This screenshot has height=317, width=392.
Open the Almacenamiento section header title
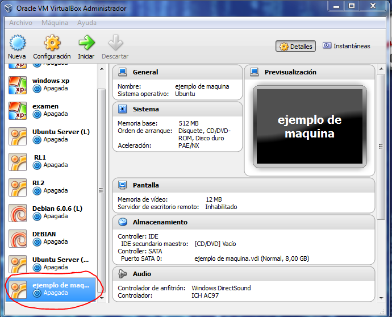coord(160,222)
